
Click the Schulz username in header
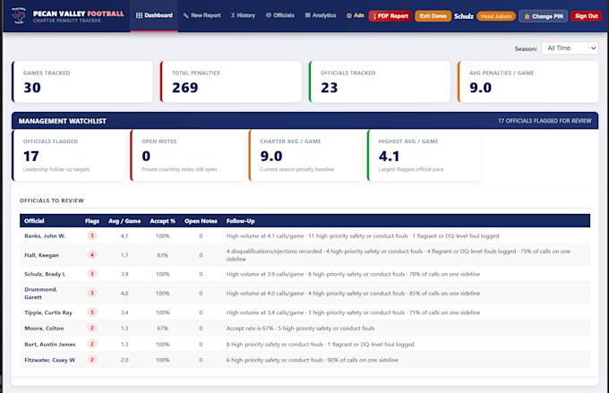coord(464,16)
